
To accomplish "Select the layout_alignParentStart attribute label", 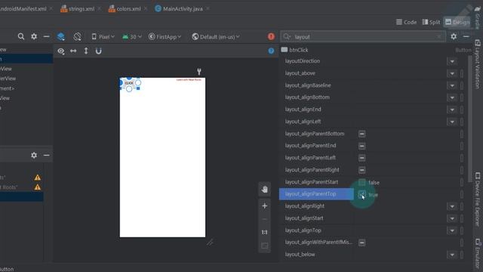I will coord(312,182).
